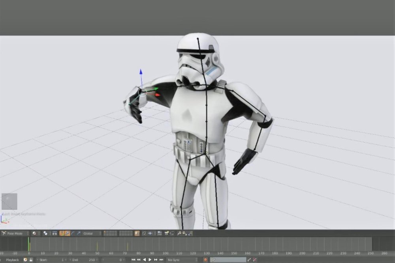Select the Translate manipulator tool
This screenshot has width=395, height=263.
[67, 233]
